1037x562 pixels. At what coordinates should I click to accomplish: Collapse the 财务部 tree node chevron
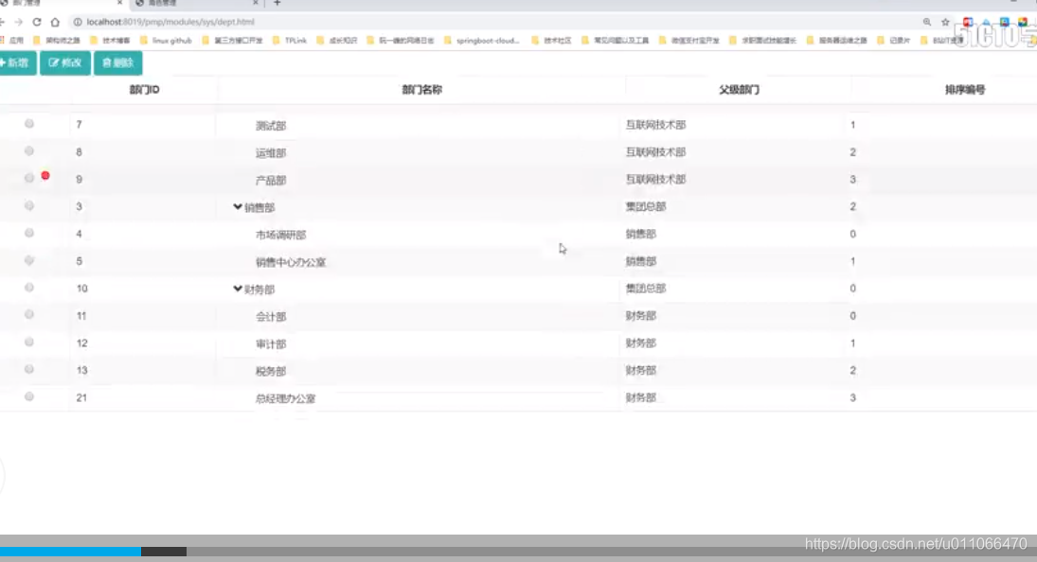(x=238, y=289)
